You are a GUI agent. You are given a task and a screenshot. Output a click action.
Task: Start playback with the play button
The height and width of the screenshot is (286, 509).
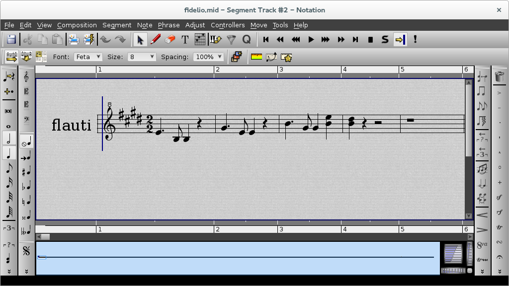coord(311,40)
